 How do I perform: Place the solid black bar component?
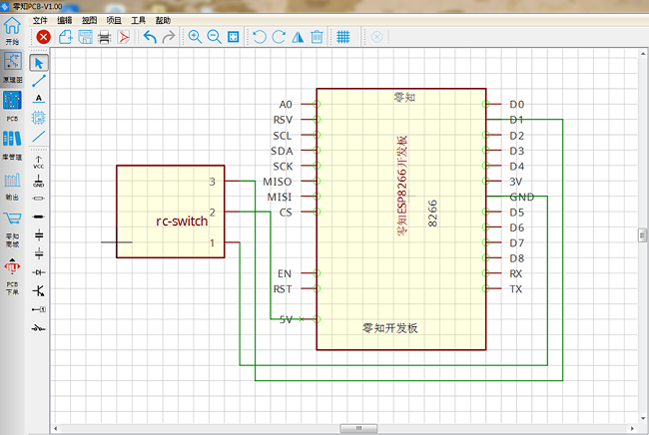click(39, 217)
